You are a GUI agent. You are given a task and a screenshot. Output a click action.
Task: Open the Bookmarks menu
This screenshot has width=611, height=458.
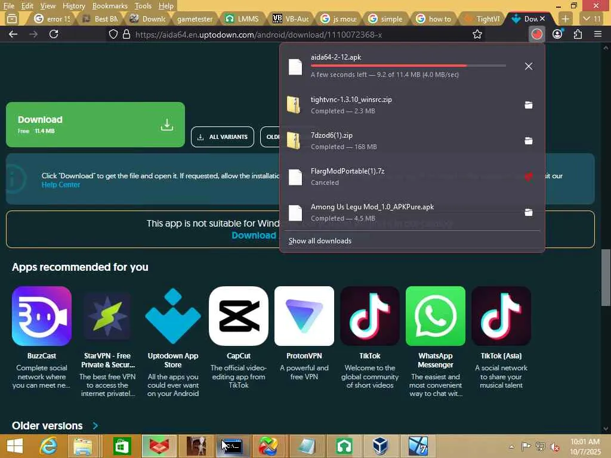coord(110,6)
